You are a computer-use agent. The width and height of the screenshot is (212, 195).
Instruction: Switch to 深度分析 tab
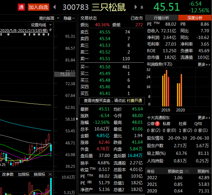pos(195,18)
